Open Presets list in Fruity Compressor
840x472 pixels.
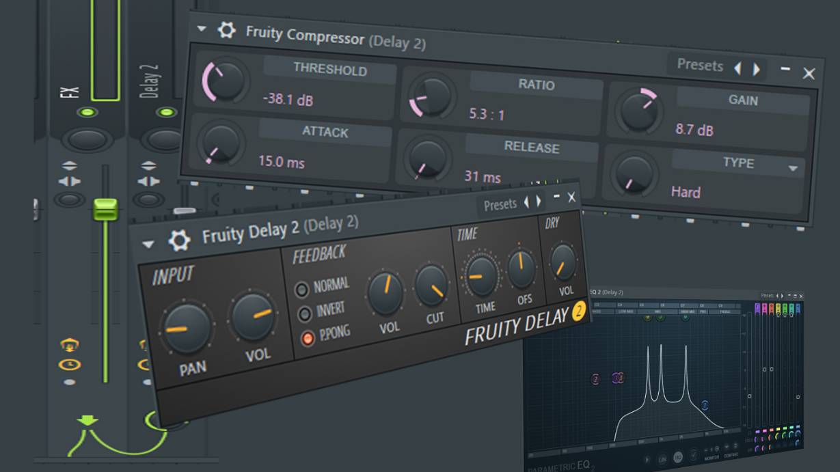[x=700, y=66]
